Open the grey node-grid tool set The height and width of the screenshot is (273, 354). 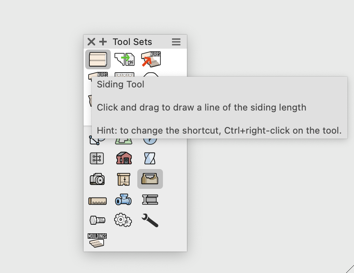97,158
